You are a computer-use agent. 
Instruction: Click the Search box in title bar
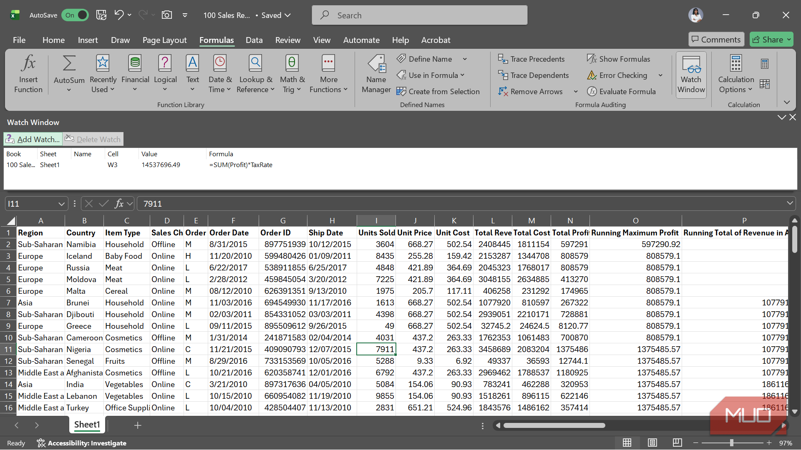pyautogui.click(x=419, y=15)
